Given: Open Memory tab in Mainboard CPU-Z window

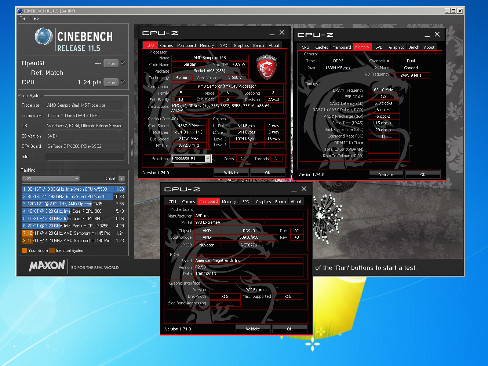Looking at the screenshot, I should [x=229, y=202].
